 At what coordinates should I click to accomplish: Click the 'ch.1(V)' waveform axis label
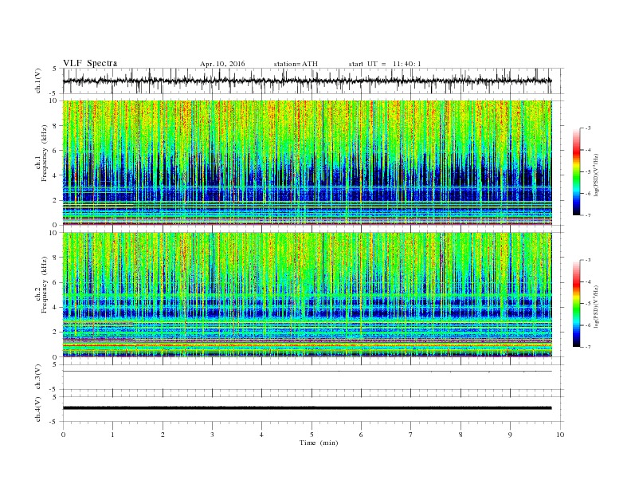pyautogui.click(x=38, y=81)
